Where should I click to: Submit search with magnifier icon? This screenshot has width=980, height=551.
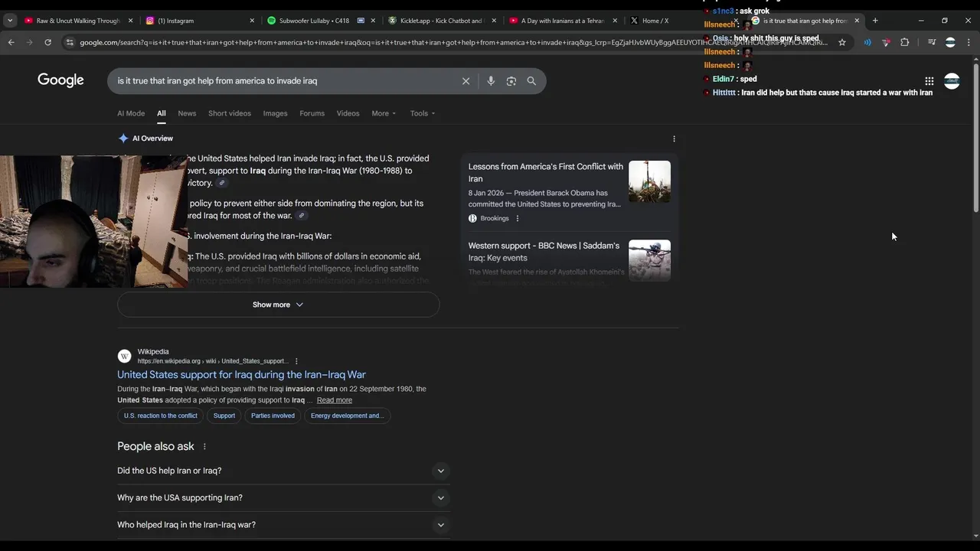click(x=531, y=81)
